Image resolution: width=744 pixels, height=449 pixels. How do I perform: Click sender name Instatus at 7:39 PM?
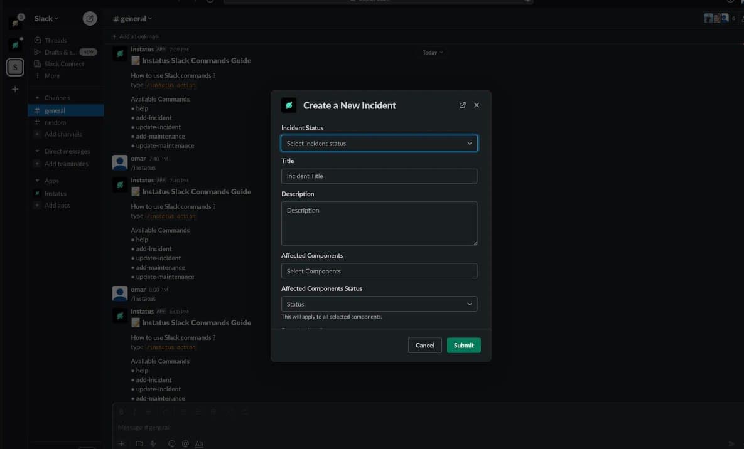143,50
